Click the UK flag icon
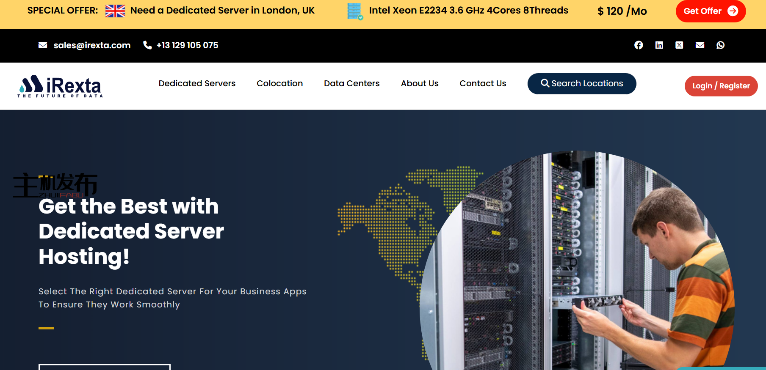Viewport: 766px width, 370px height. click(115, 11)
